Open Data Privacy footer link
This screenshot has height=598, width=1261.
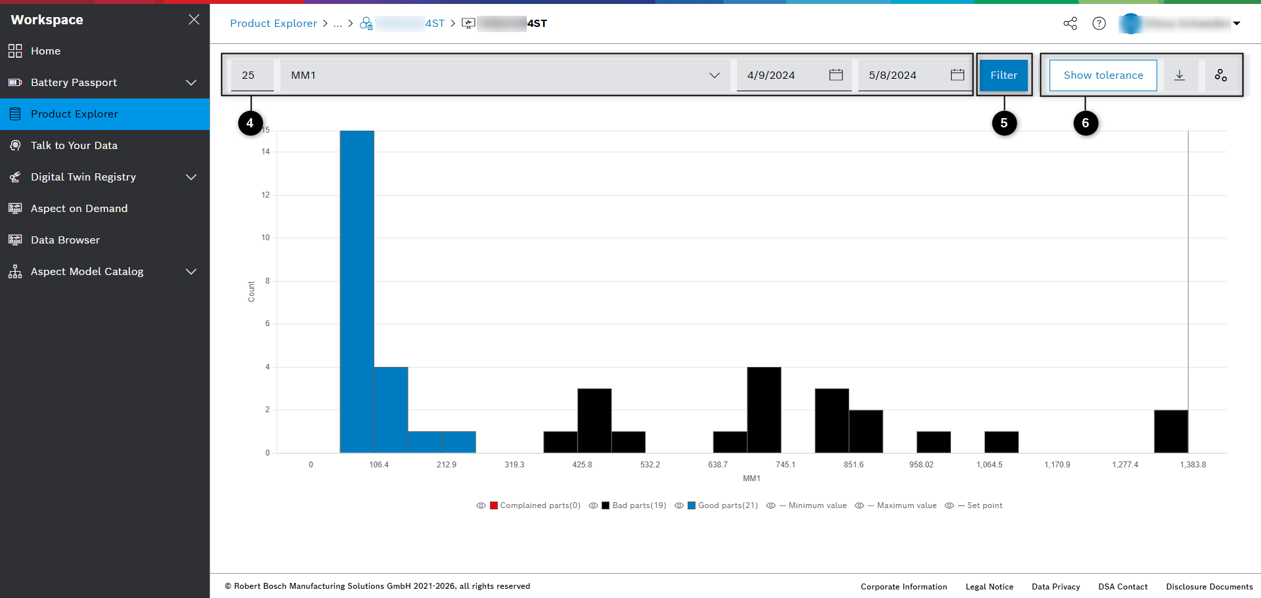[1055, 587]
